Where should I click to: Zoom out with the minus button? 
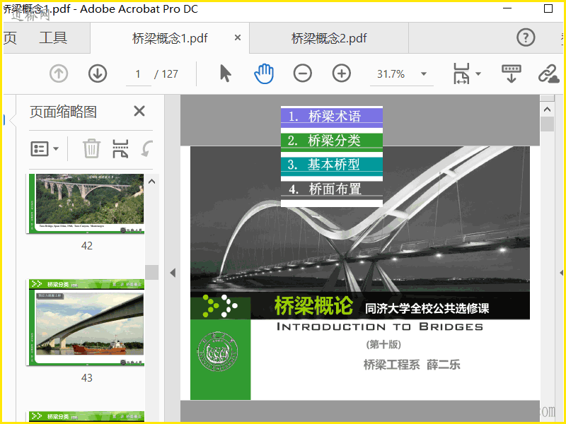point(303,73)
